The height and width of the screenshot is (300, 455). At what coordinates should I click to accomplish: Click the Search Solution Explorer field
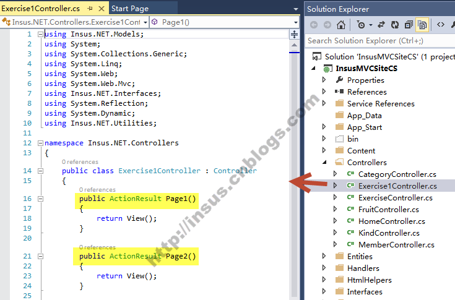[x=380, y=41]
